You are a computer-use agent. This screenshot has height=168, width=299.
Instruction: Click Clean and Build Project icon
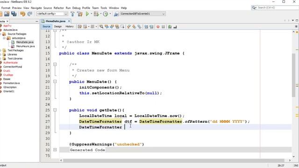tap(80, 14)
